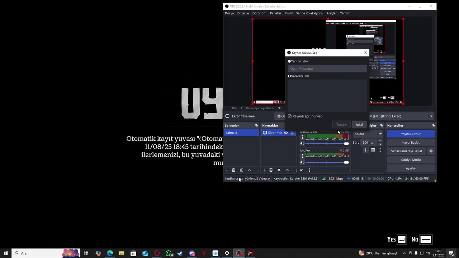Screen dimensions: 459x258
Task: Increase transition Süre with the up arrow
Action: (380, 141)
